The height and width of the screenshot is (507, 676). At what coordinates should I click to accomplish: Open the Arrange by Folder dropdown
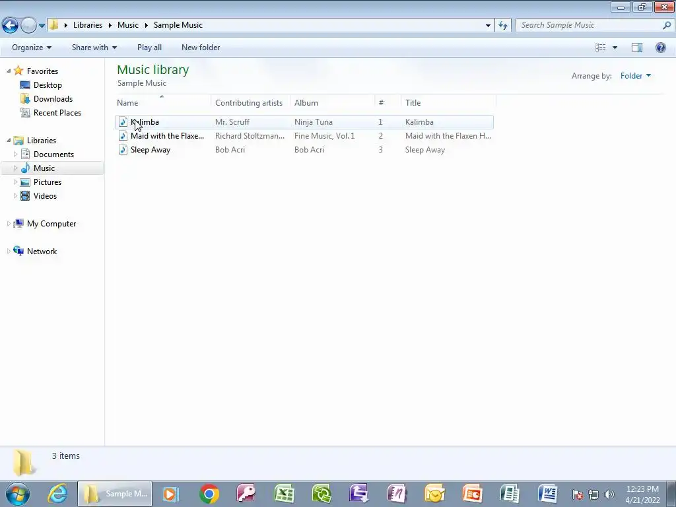636,76
